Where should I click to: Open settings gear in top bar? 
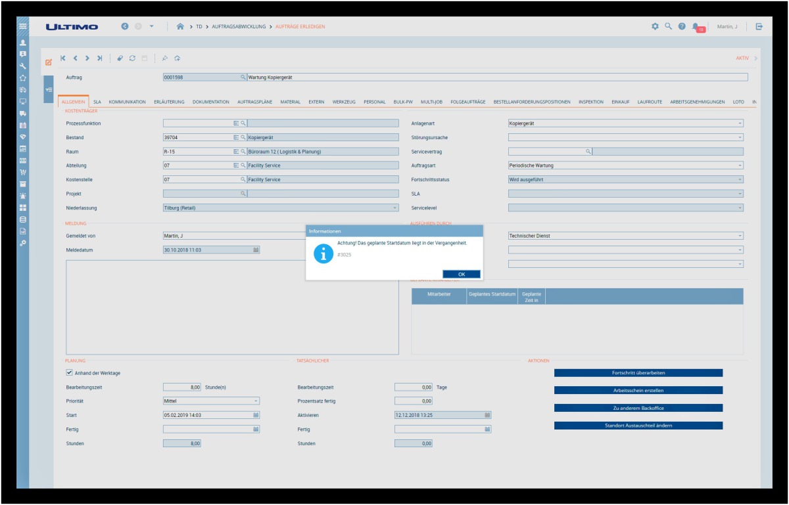point(655,26)
